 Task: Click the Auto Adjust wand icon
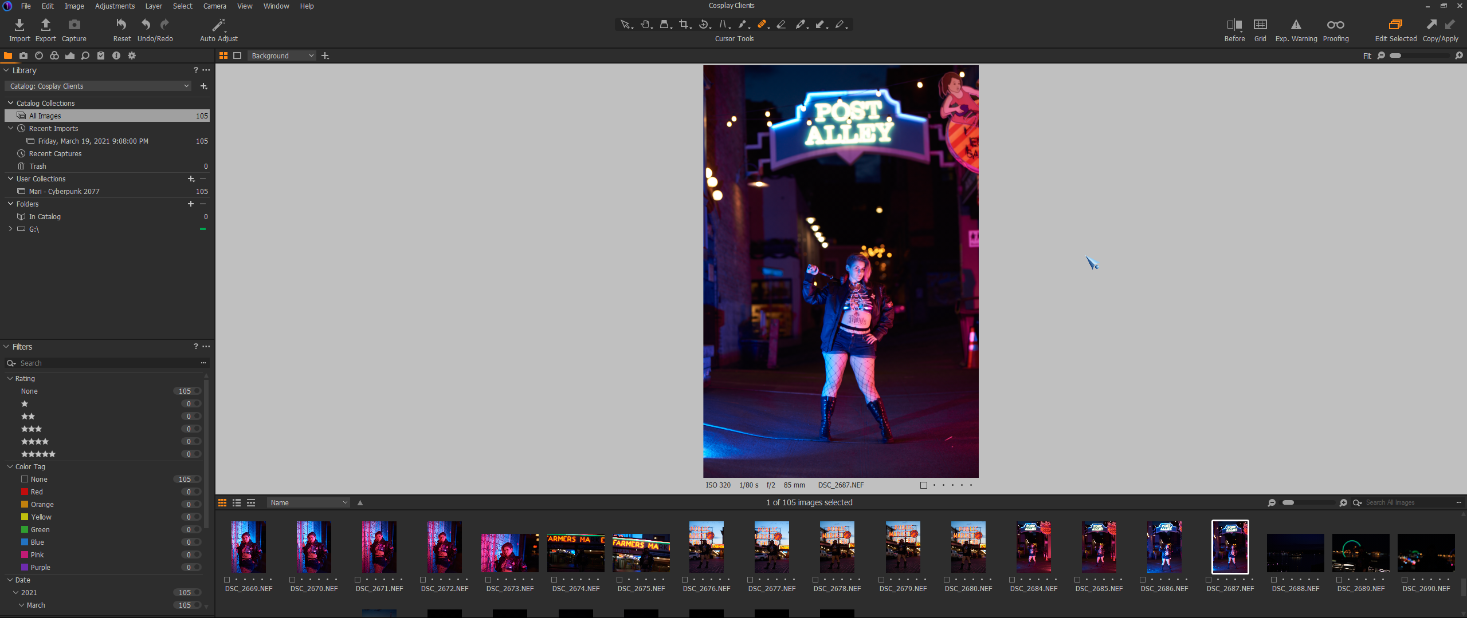[218, 25]
